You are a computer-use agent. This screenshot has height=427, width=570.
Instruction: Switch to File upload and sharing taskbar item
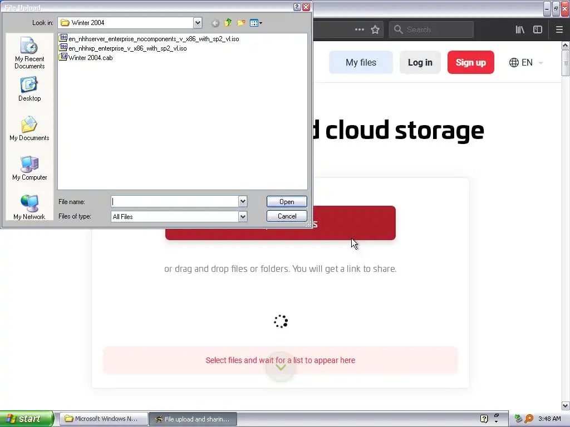[x=193, y=419]
